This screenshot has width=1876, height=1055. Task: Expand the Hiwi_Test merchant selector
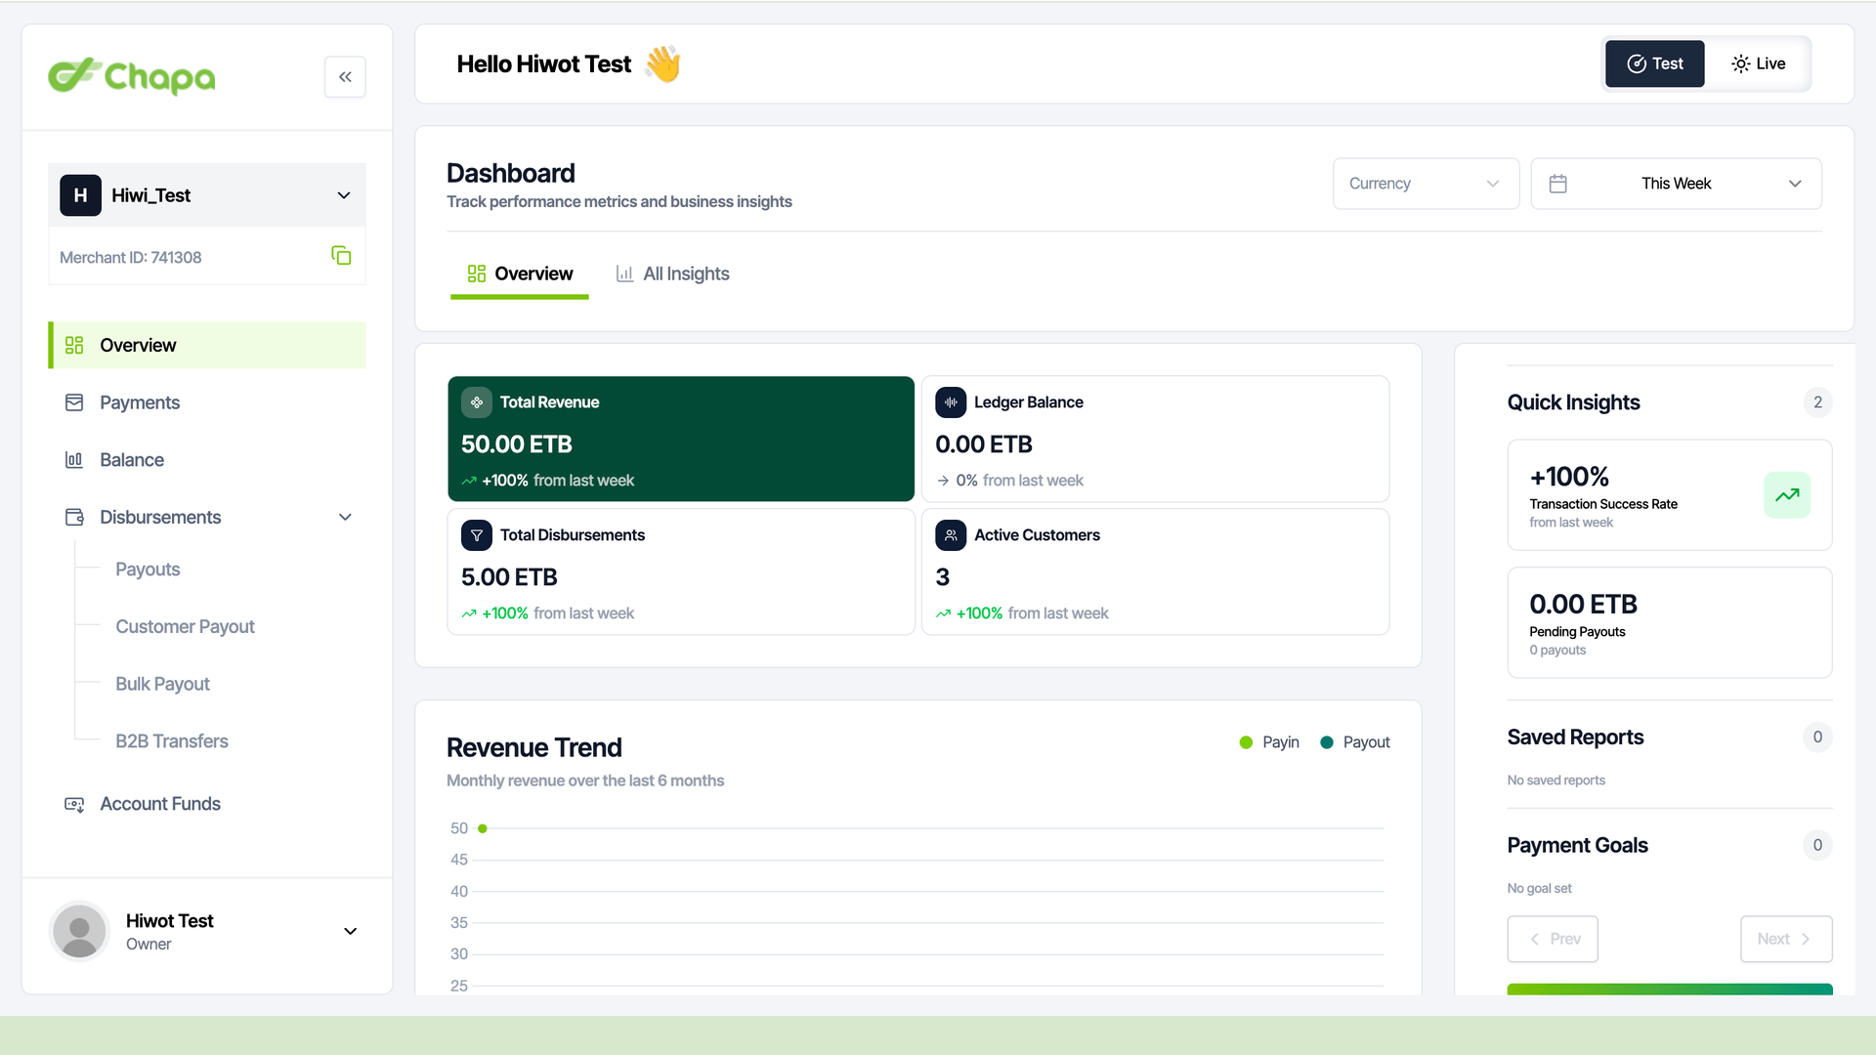(x=207, y=195)
